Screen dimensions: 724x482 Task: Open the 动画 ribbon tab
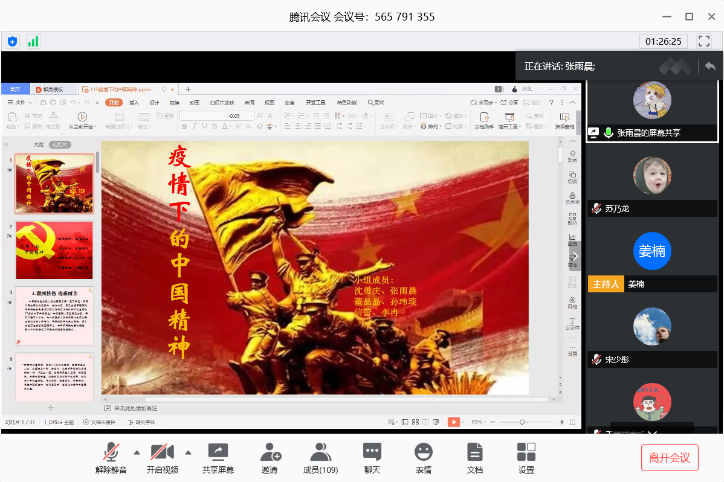[x=195, y=103]
